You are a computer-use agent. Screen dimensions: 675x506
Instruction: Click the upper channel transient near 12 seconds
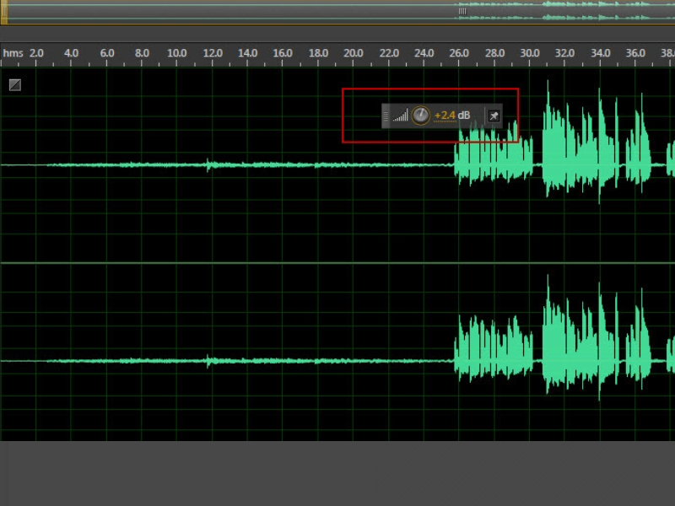tap(208, 164)
